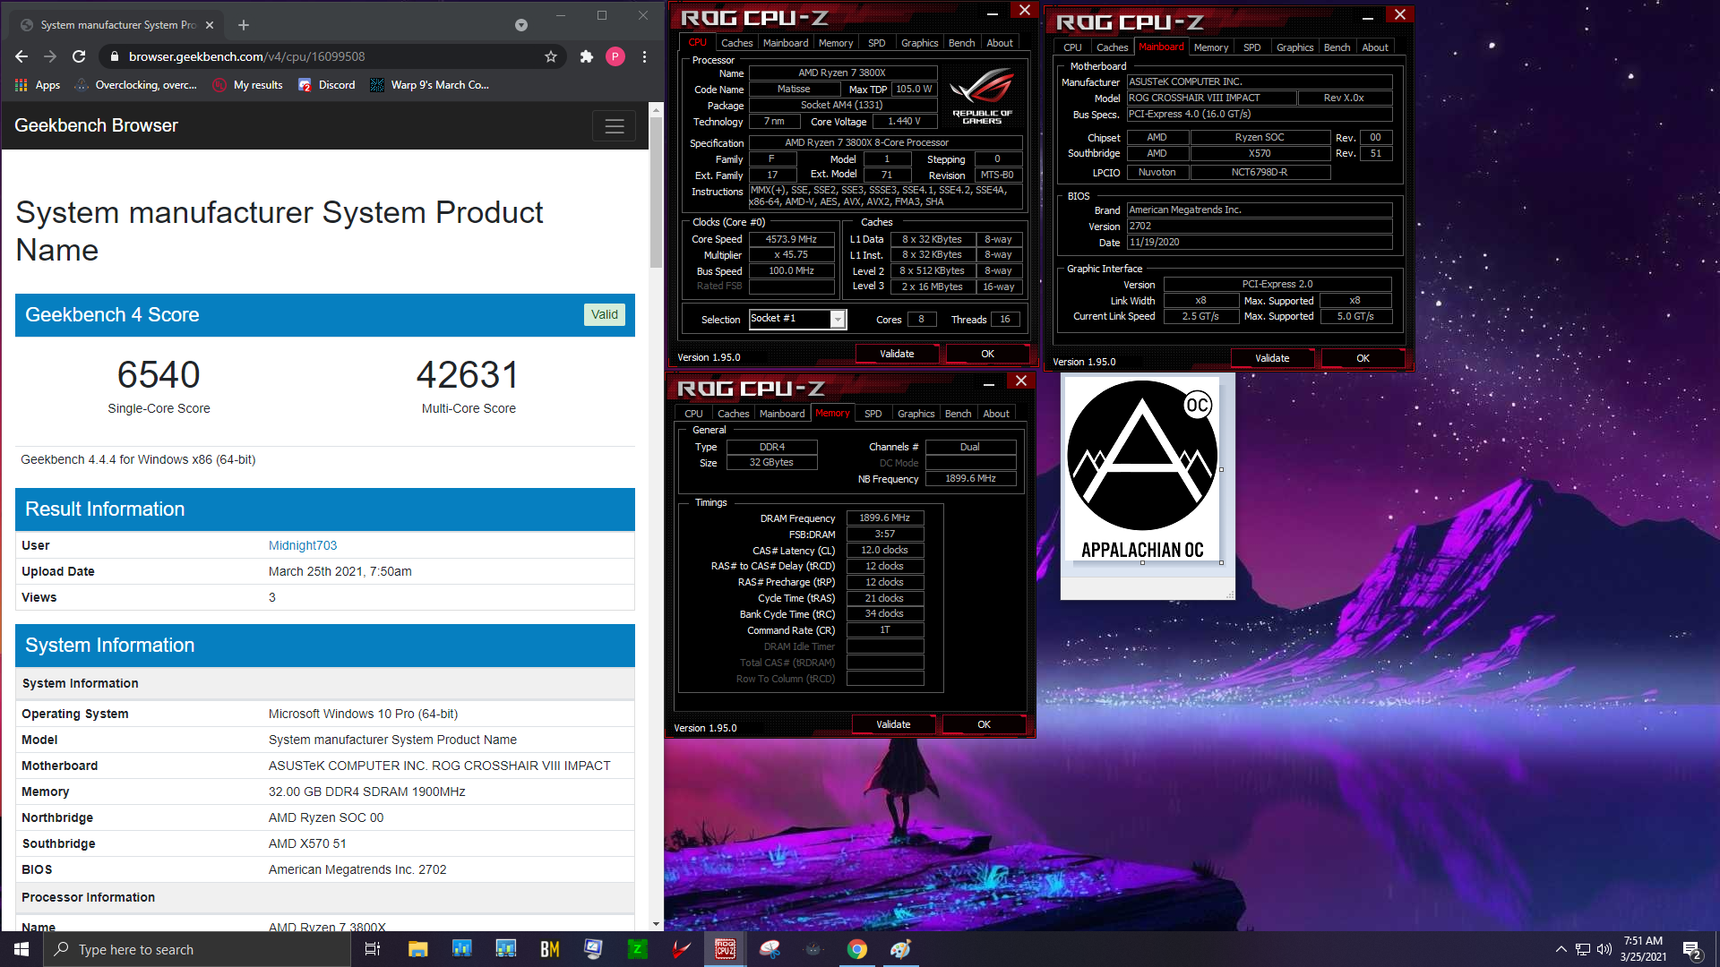The image size is (1720, 967).
Task: Open the Apps bookmarks shortcut
Action: pyautogui.click(x=38, y=85)
